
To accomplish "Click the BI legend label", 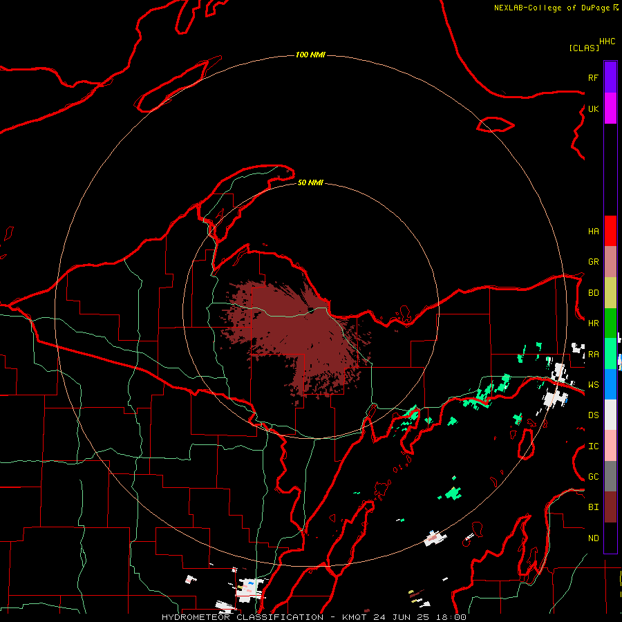I will tap(594, 507).
